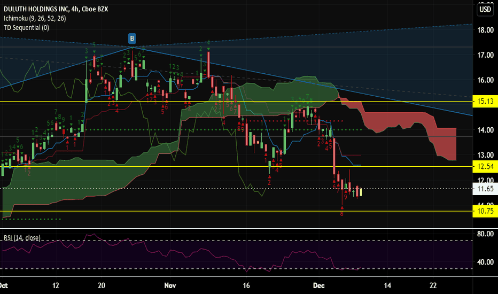
Task: Select the yellow 10.75 price label
Action: [485, 211]
